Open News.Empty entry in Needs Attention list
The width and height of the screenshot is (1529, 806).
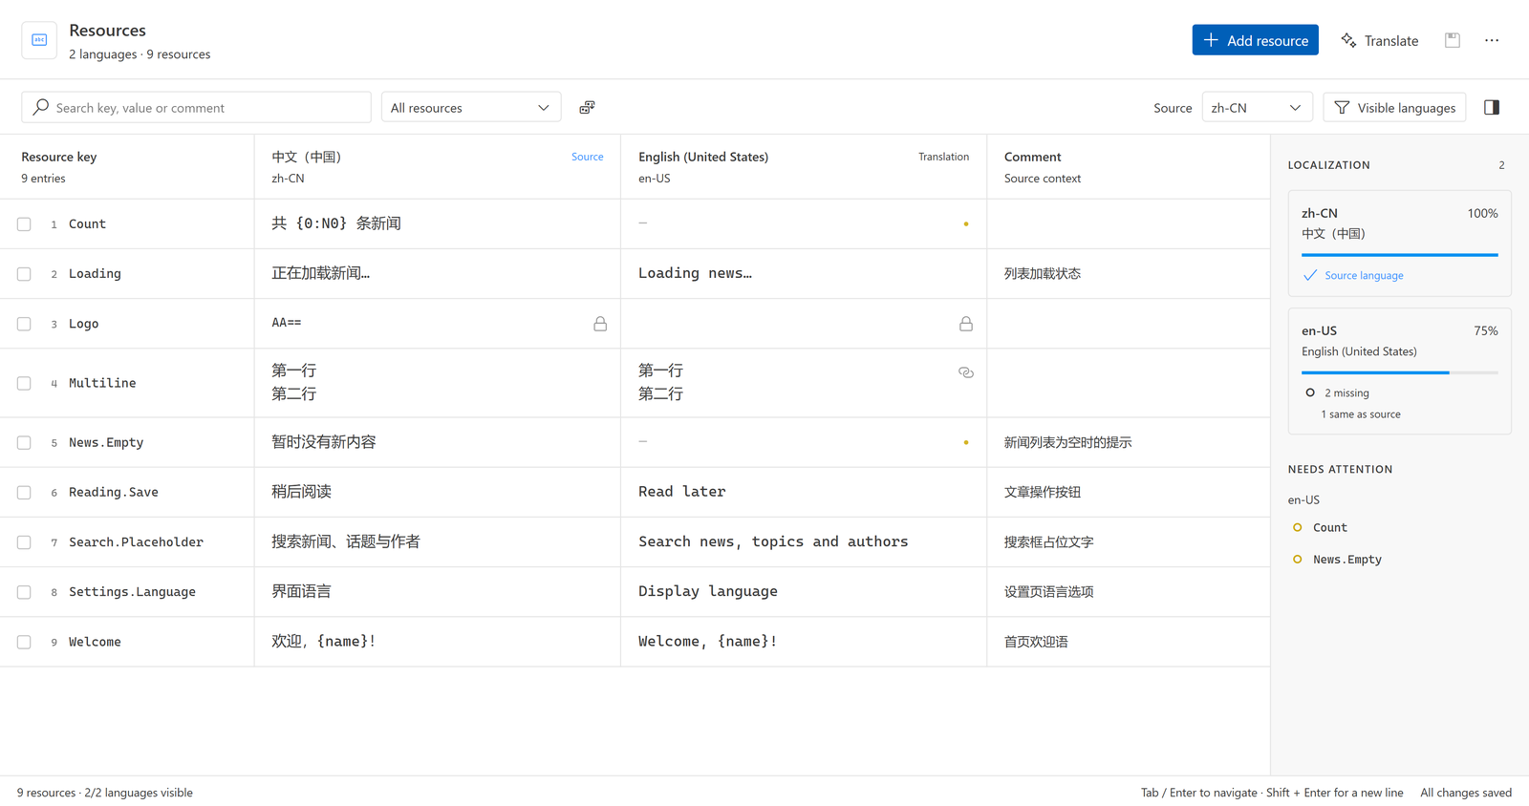[x=1346, y=560]
